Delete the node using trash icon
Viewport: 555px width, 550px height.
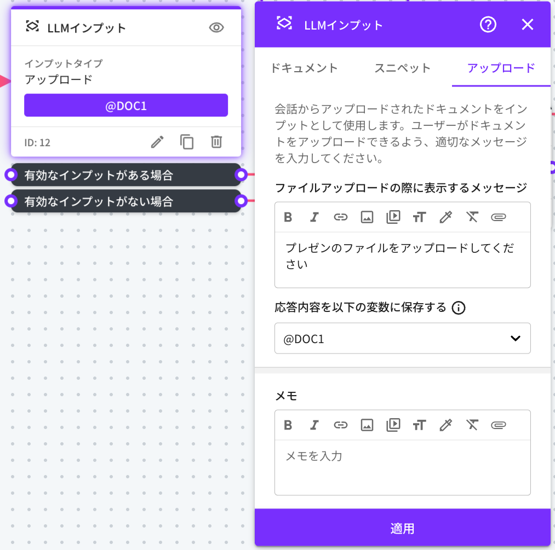216,142
